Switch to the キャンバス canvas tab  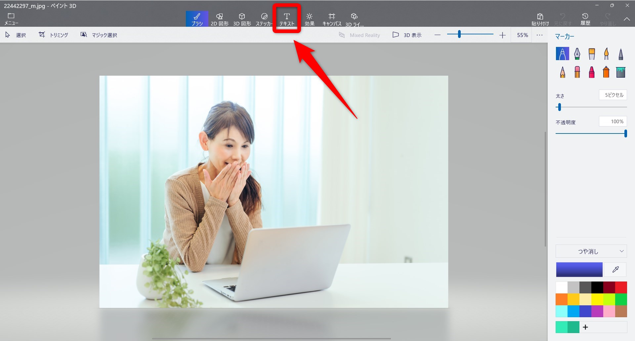(x=332, y=19)
